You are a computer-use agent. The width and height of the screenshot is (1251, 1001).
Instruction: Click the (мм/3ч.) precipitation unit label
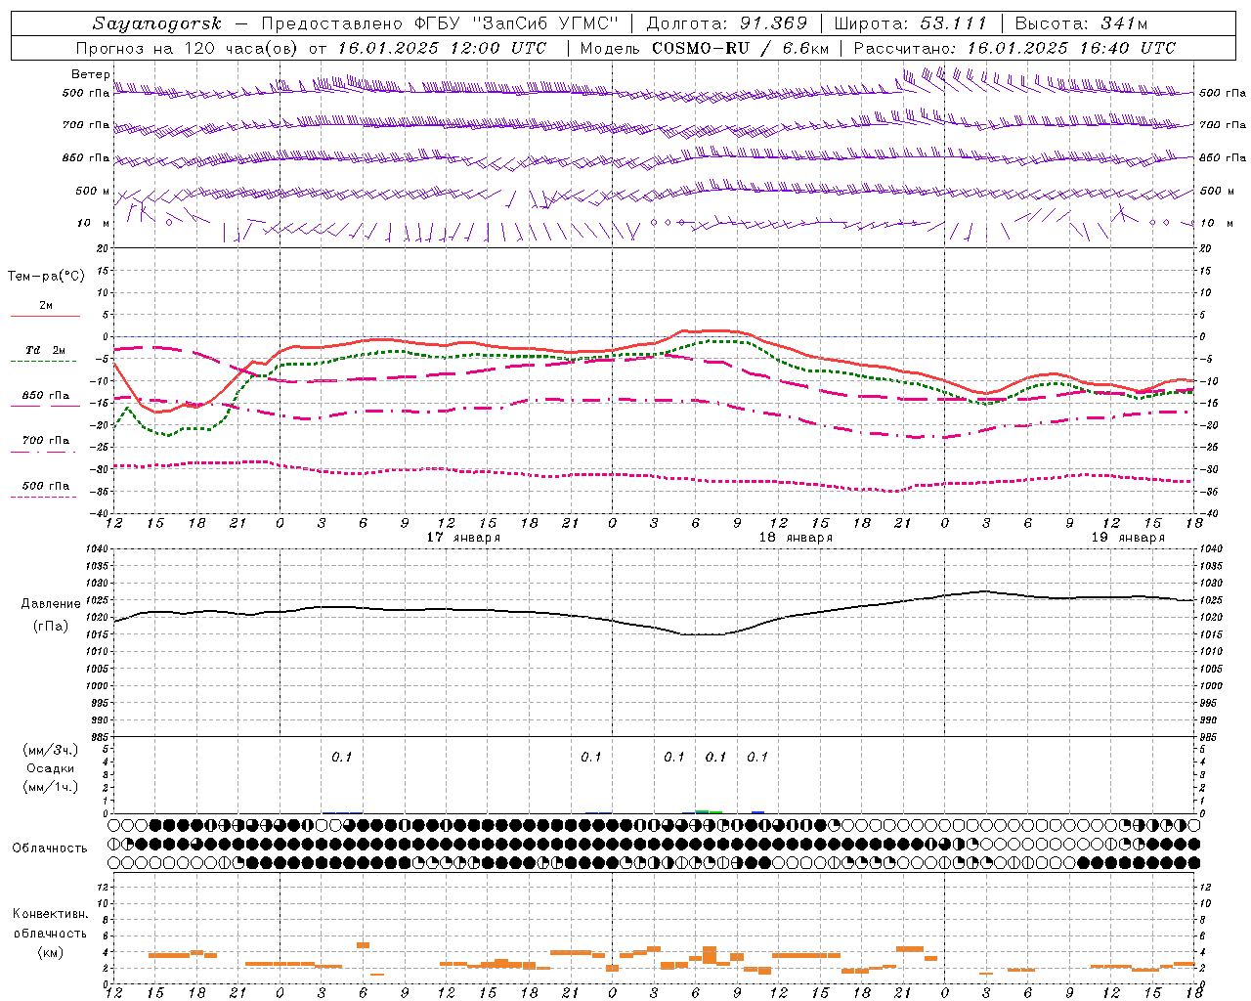[x=51, y=750]
